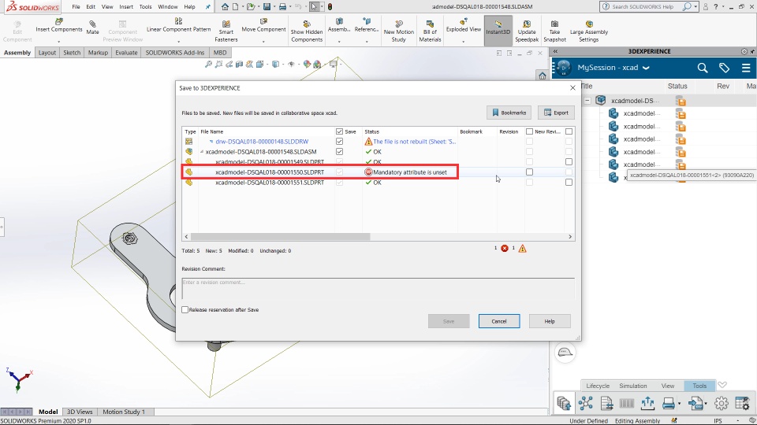The width and height of the screenshot is (757, 425).
Task: Check New Revision box for 00001550.SLDPRT row
Action: tap(530, 172)
